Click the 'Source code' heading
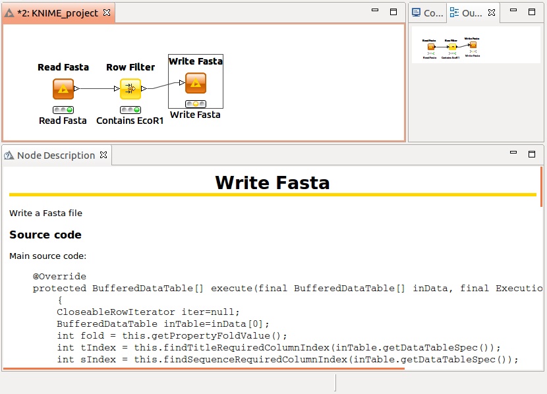This screenshot has height=394, width=547. tap(45, 235)
